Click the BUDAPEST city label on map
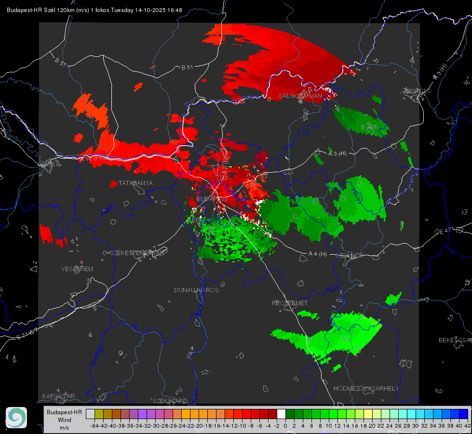 click(212, 199)
